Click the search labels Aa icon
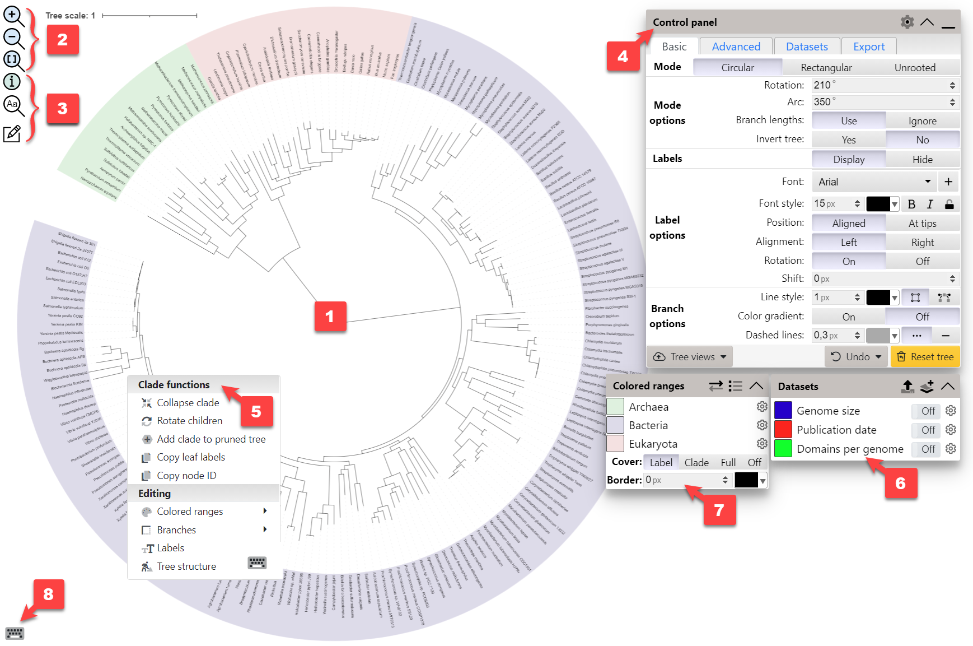973x646 pixels. (13, 106)
